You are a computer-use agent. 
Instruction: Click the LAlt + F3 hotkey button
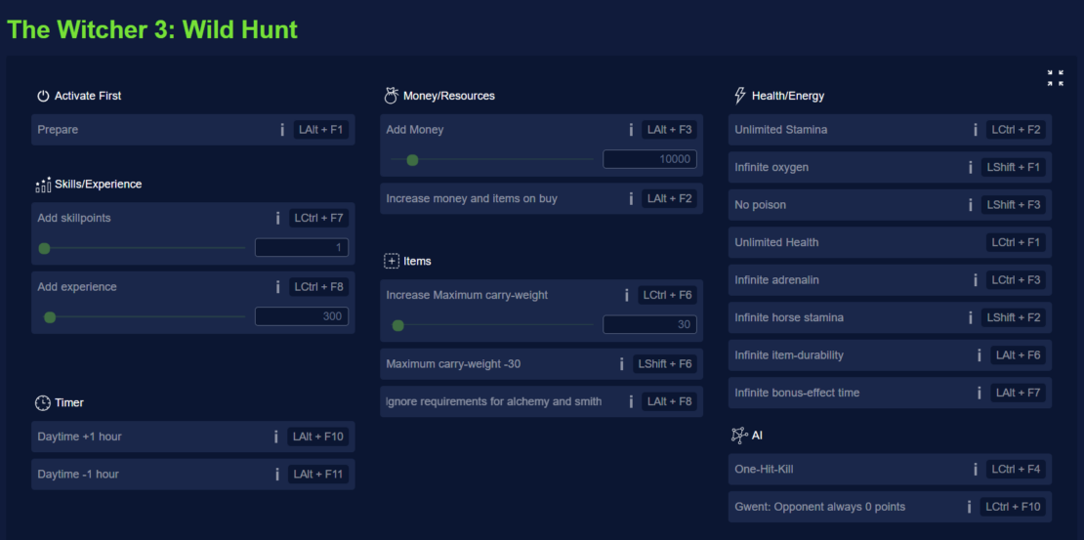(670, 130)
